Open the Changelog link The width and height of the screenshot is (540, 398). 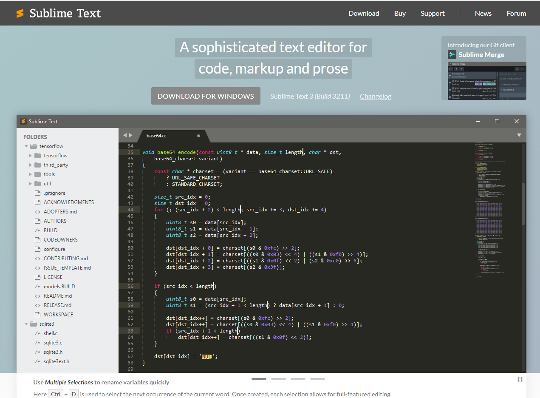pos(376,97)
